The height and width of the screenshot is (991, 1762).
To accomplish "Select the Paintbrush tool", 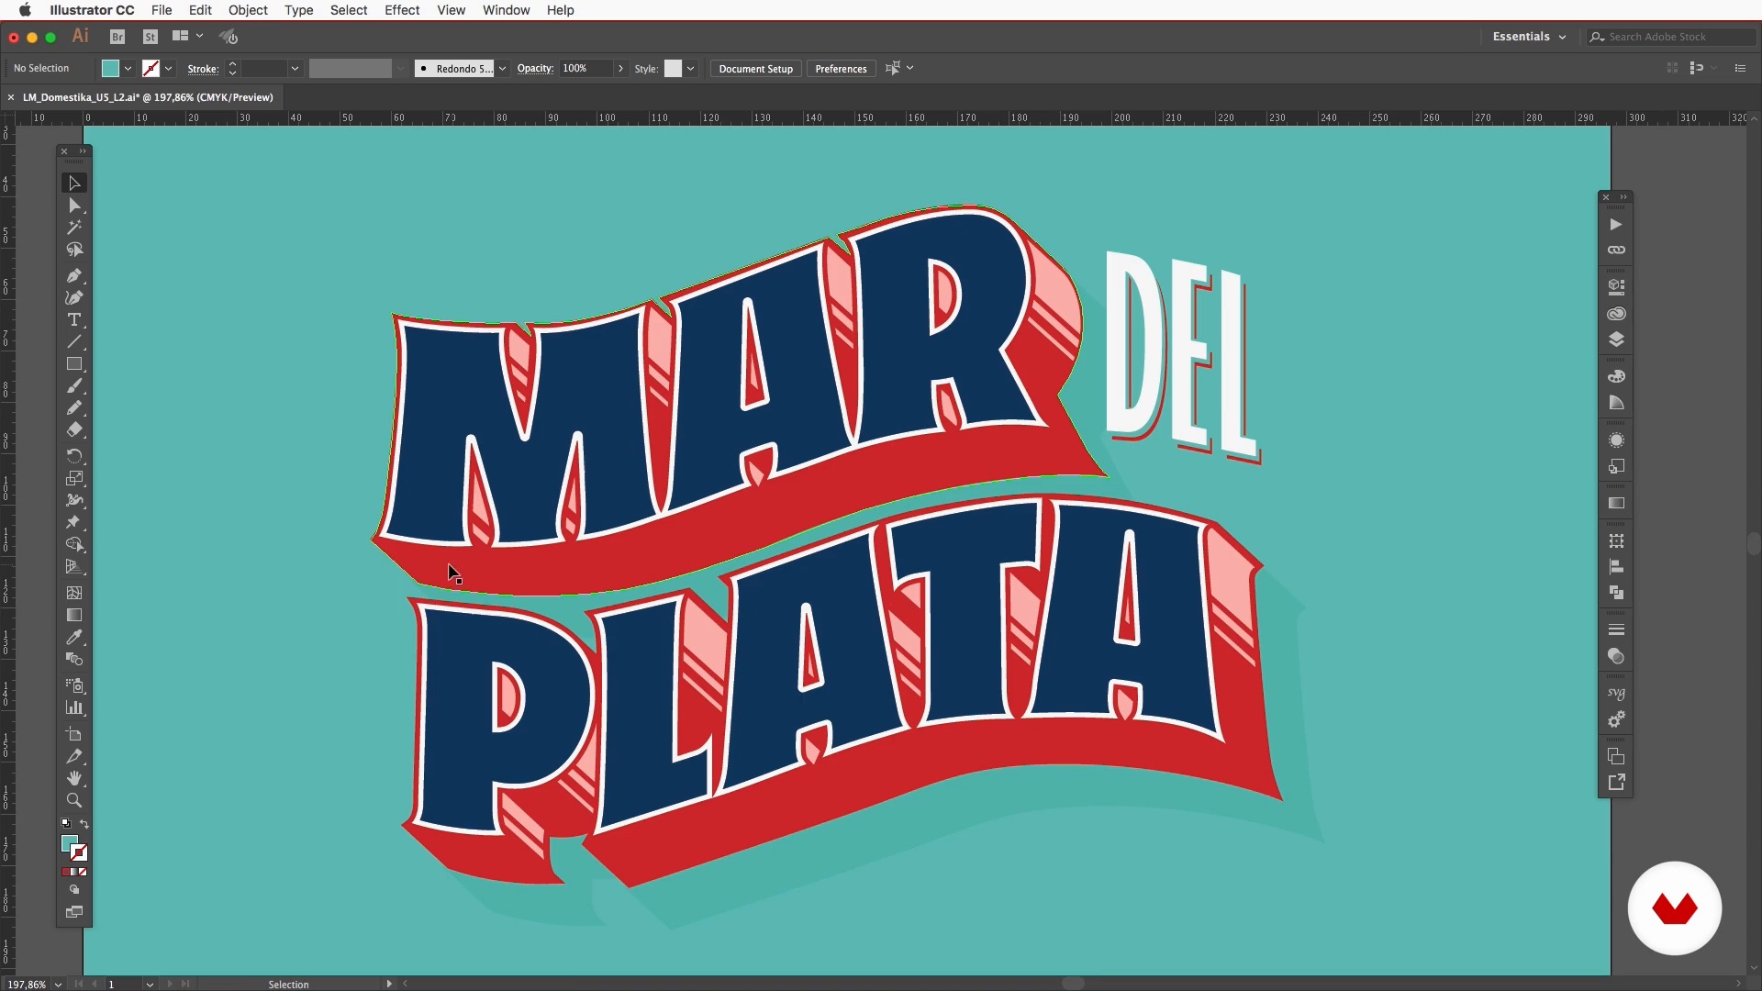I will tap(74, 385).
